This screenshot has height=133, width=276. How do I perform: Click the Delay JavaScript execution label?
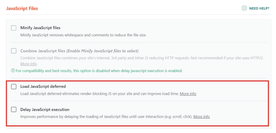[45, 110]
